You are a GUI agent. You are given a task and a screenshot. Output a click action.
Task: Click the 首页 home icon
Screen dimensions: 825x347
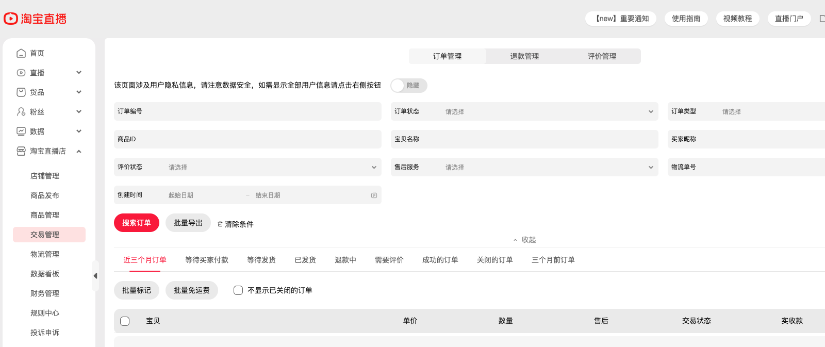point(21,53)
